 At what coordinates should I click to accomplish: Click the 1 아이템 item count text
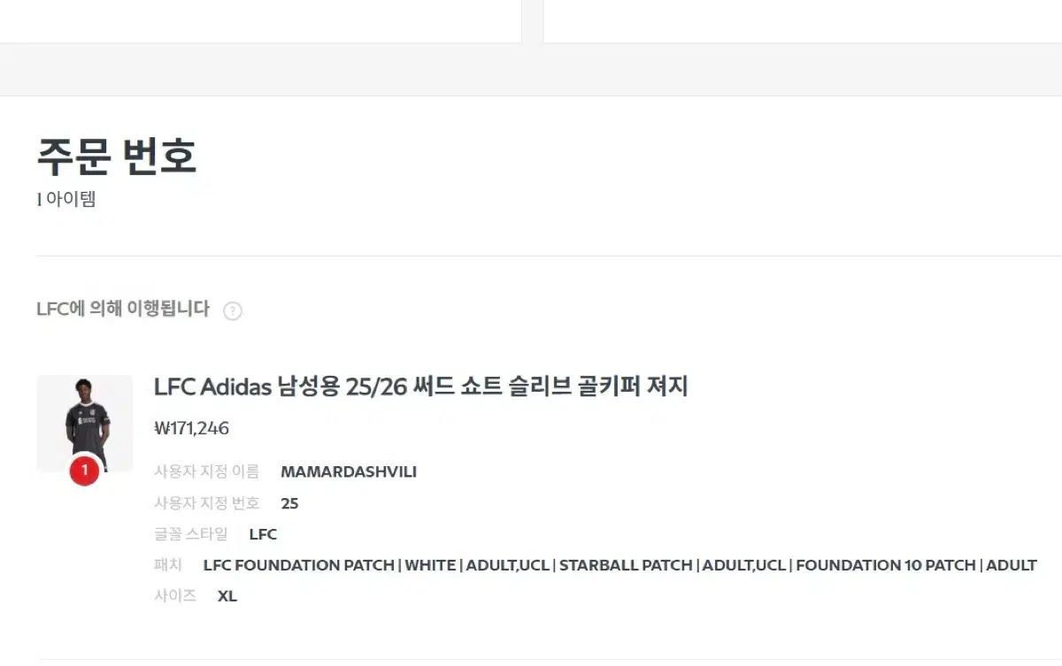tap(66, 199)
